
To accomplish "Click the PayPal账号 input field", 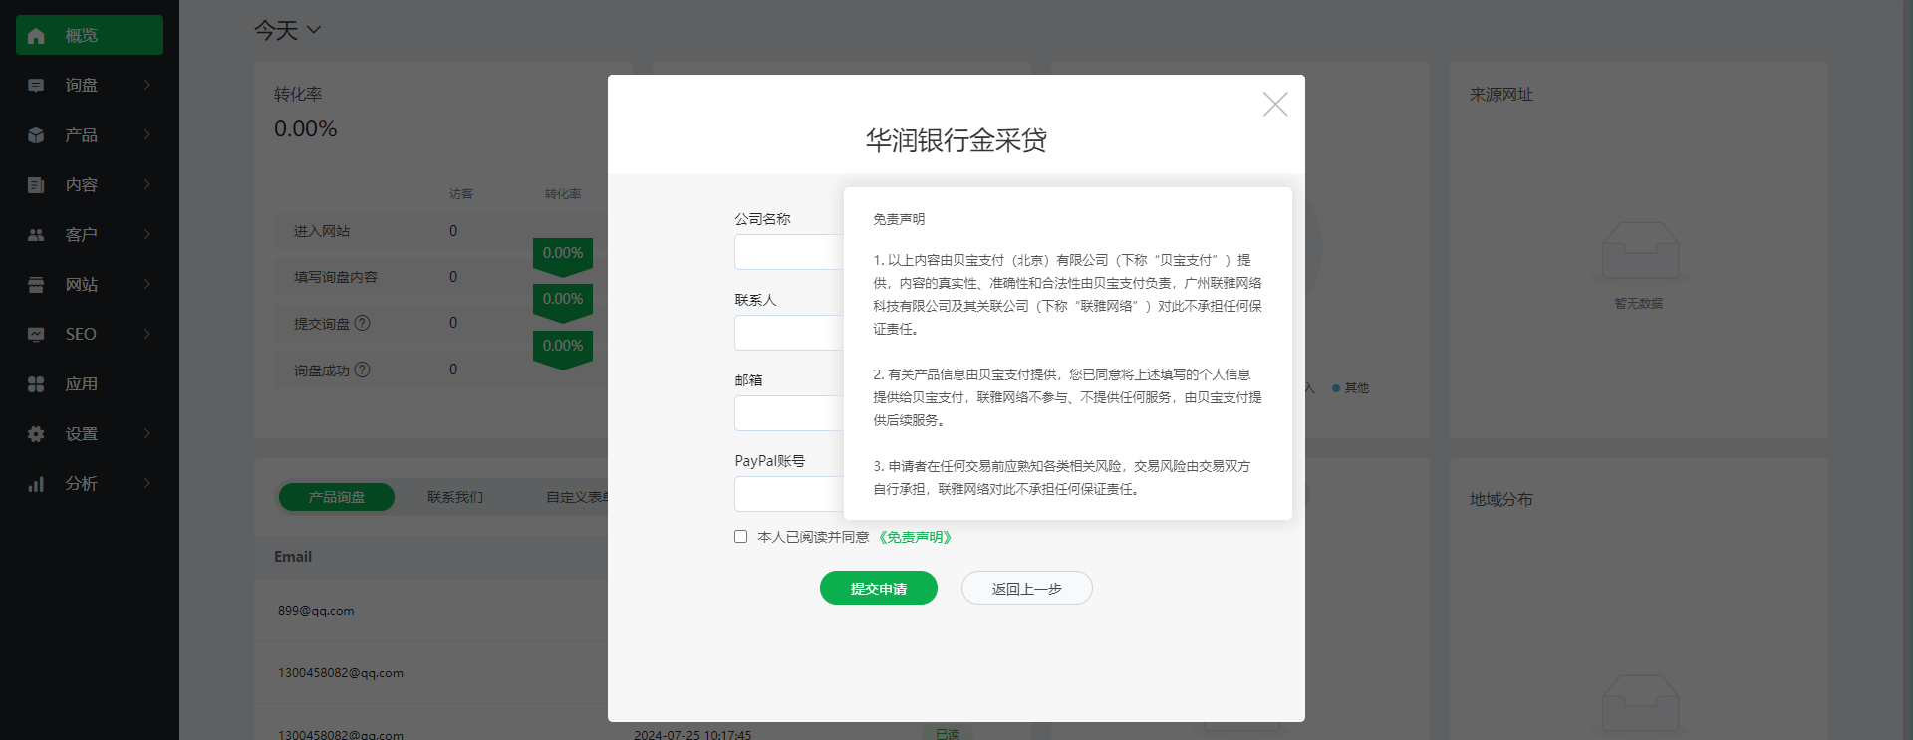I will (x=789, y=494).
